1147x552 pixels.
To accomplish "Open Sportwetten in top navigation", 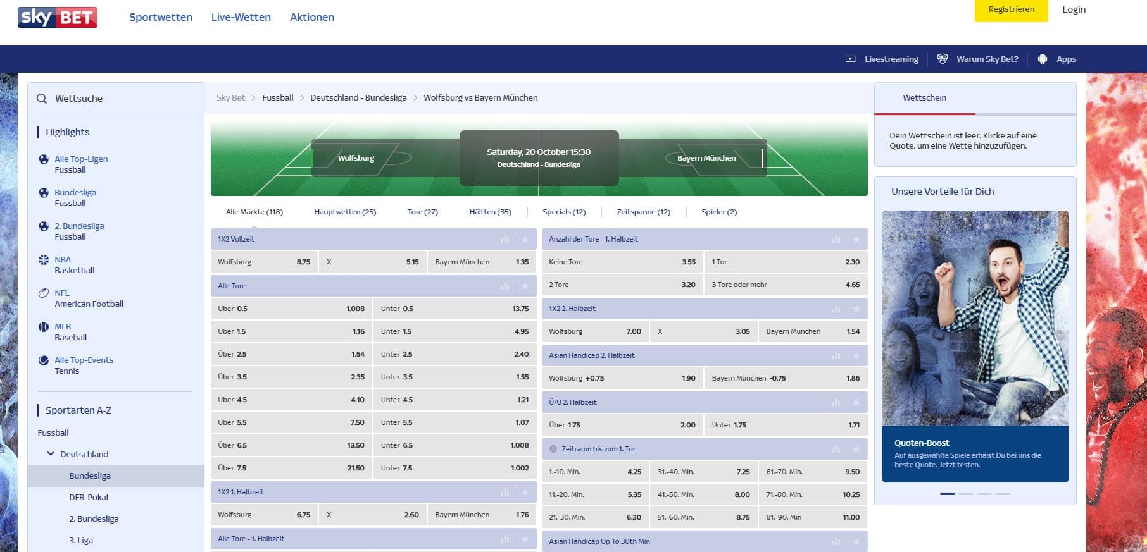I will (161, 17).
